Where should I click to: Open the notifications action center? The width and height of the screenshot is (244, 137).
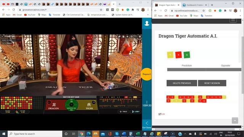click(x=239, y=134)
